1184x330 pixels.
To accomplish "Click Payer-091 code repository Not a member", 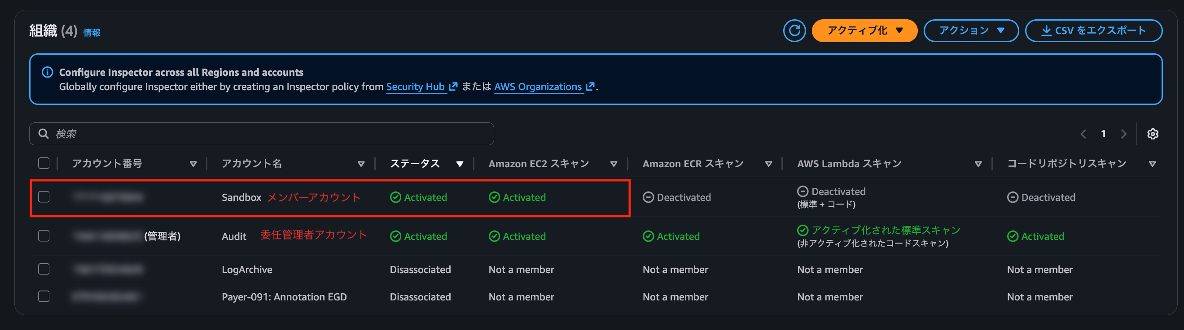I will point(1039,297).
